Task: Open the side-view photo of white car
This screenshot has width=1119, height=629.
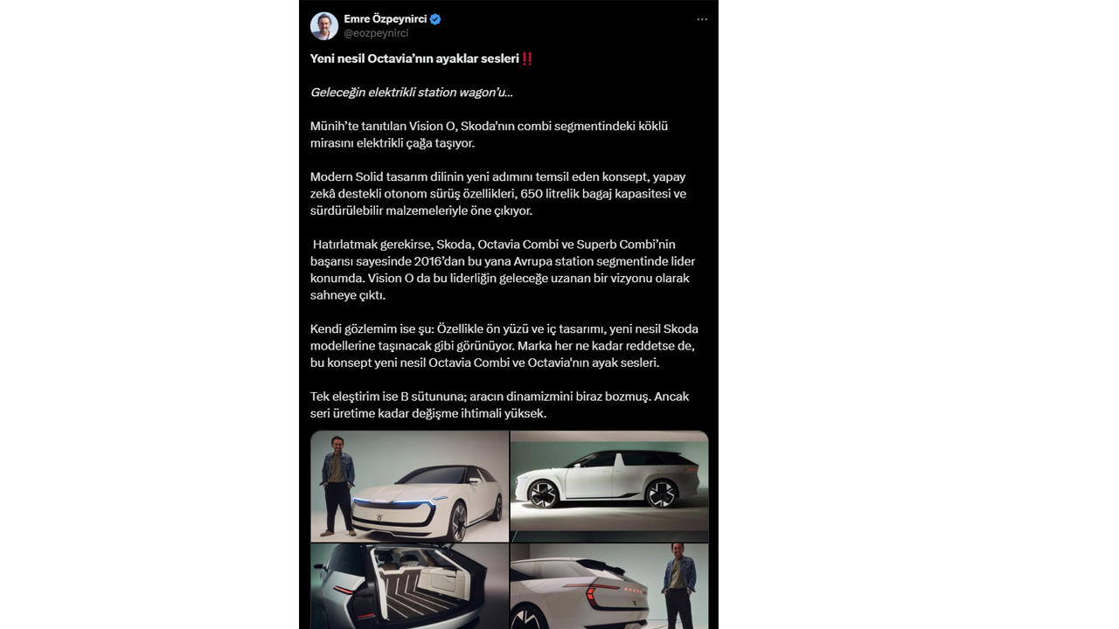Action: (609, 480)
